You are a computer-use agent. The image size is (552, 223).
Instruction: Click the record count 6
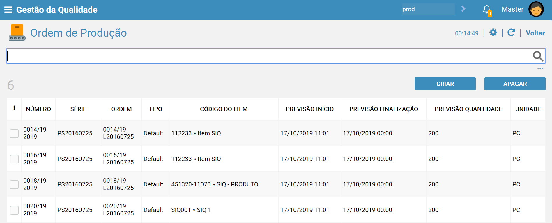[11, 85]
